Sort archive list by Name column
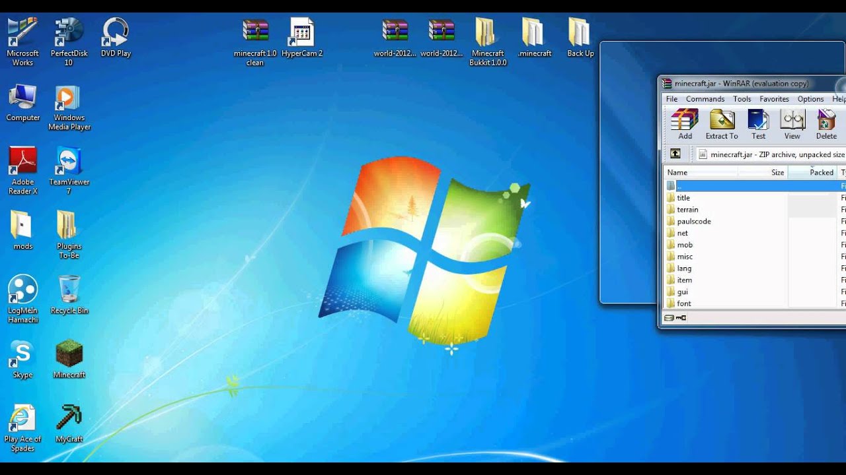 pyautogui.click(x=701, y=172)
